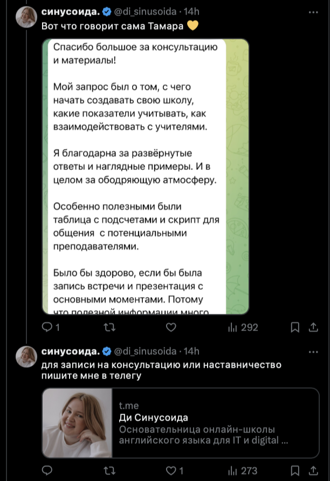The image size is (330, 481).
Task: Repost the consultation signup tweet
Action: (109, 470)
